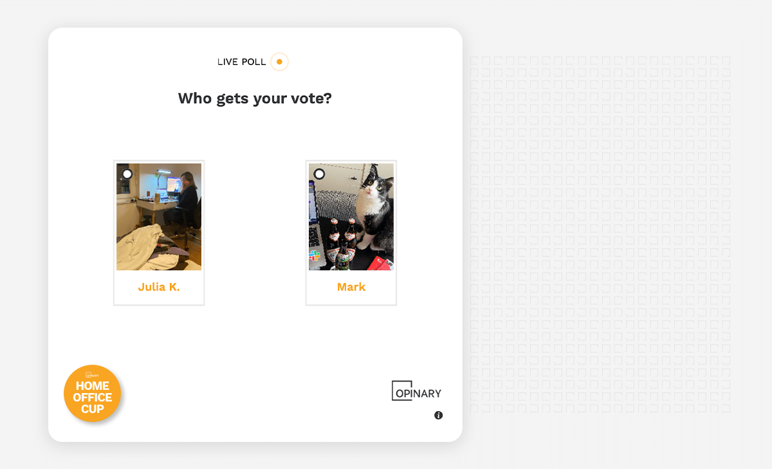Image resolution: width=772 pixels, height=469 pixels.
Task: Click the orange live poll indicator dot
Action: (x=279, y=62)
